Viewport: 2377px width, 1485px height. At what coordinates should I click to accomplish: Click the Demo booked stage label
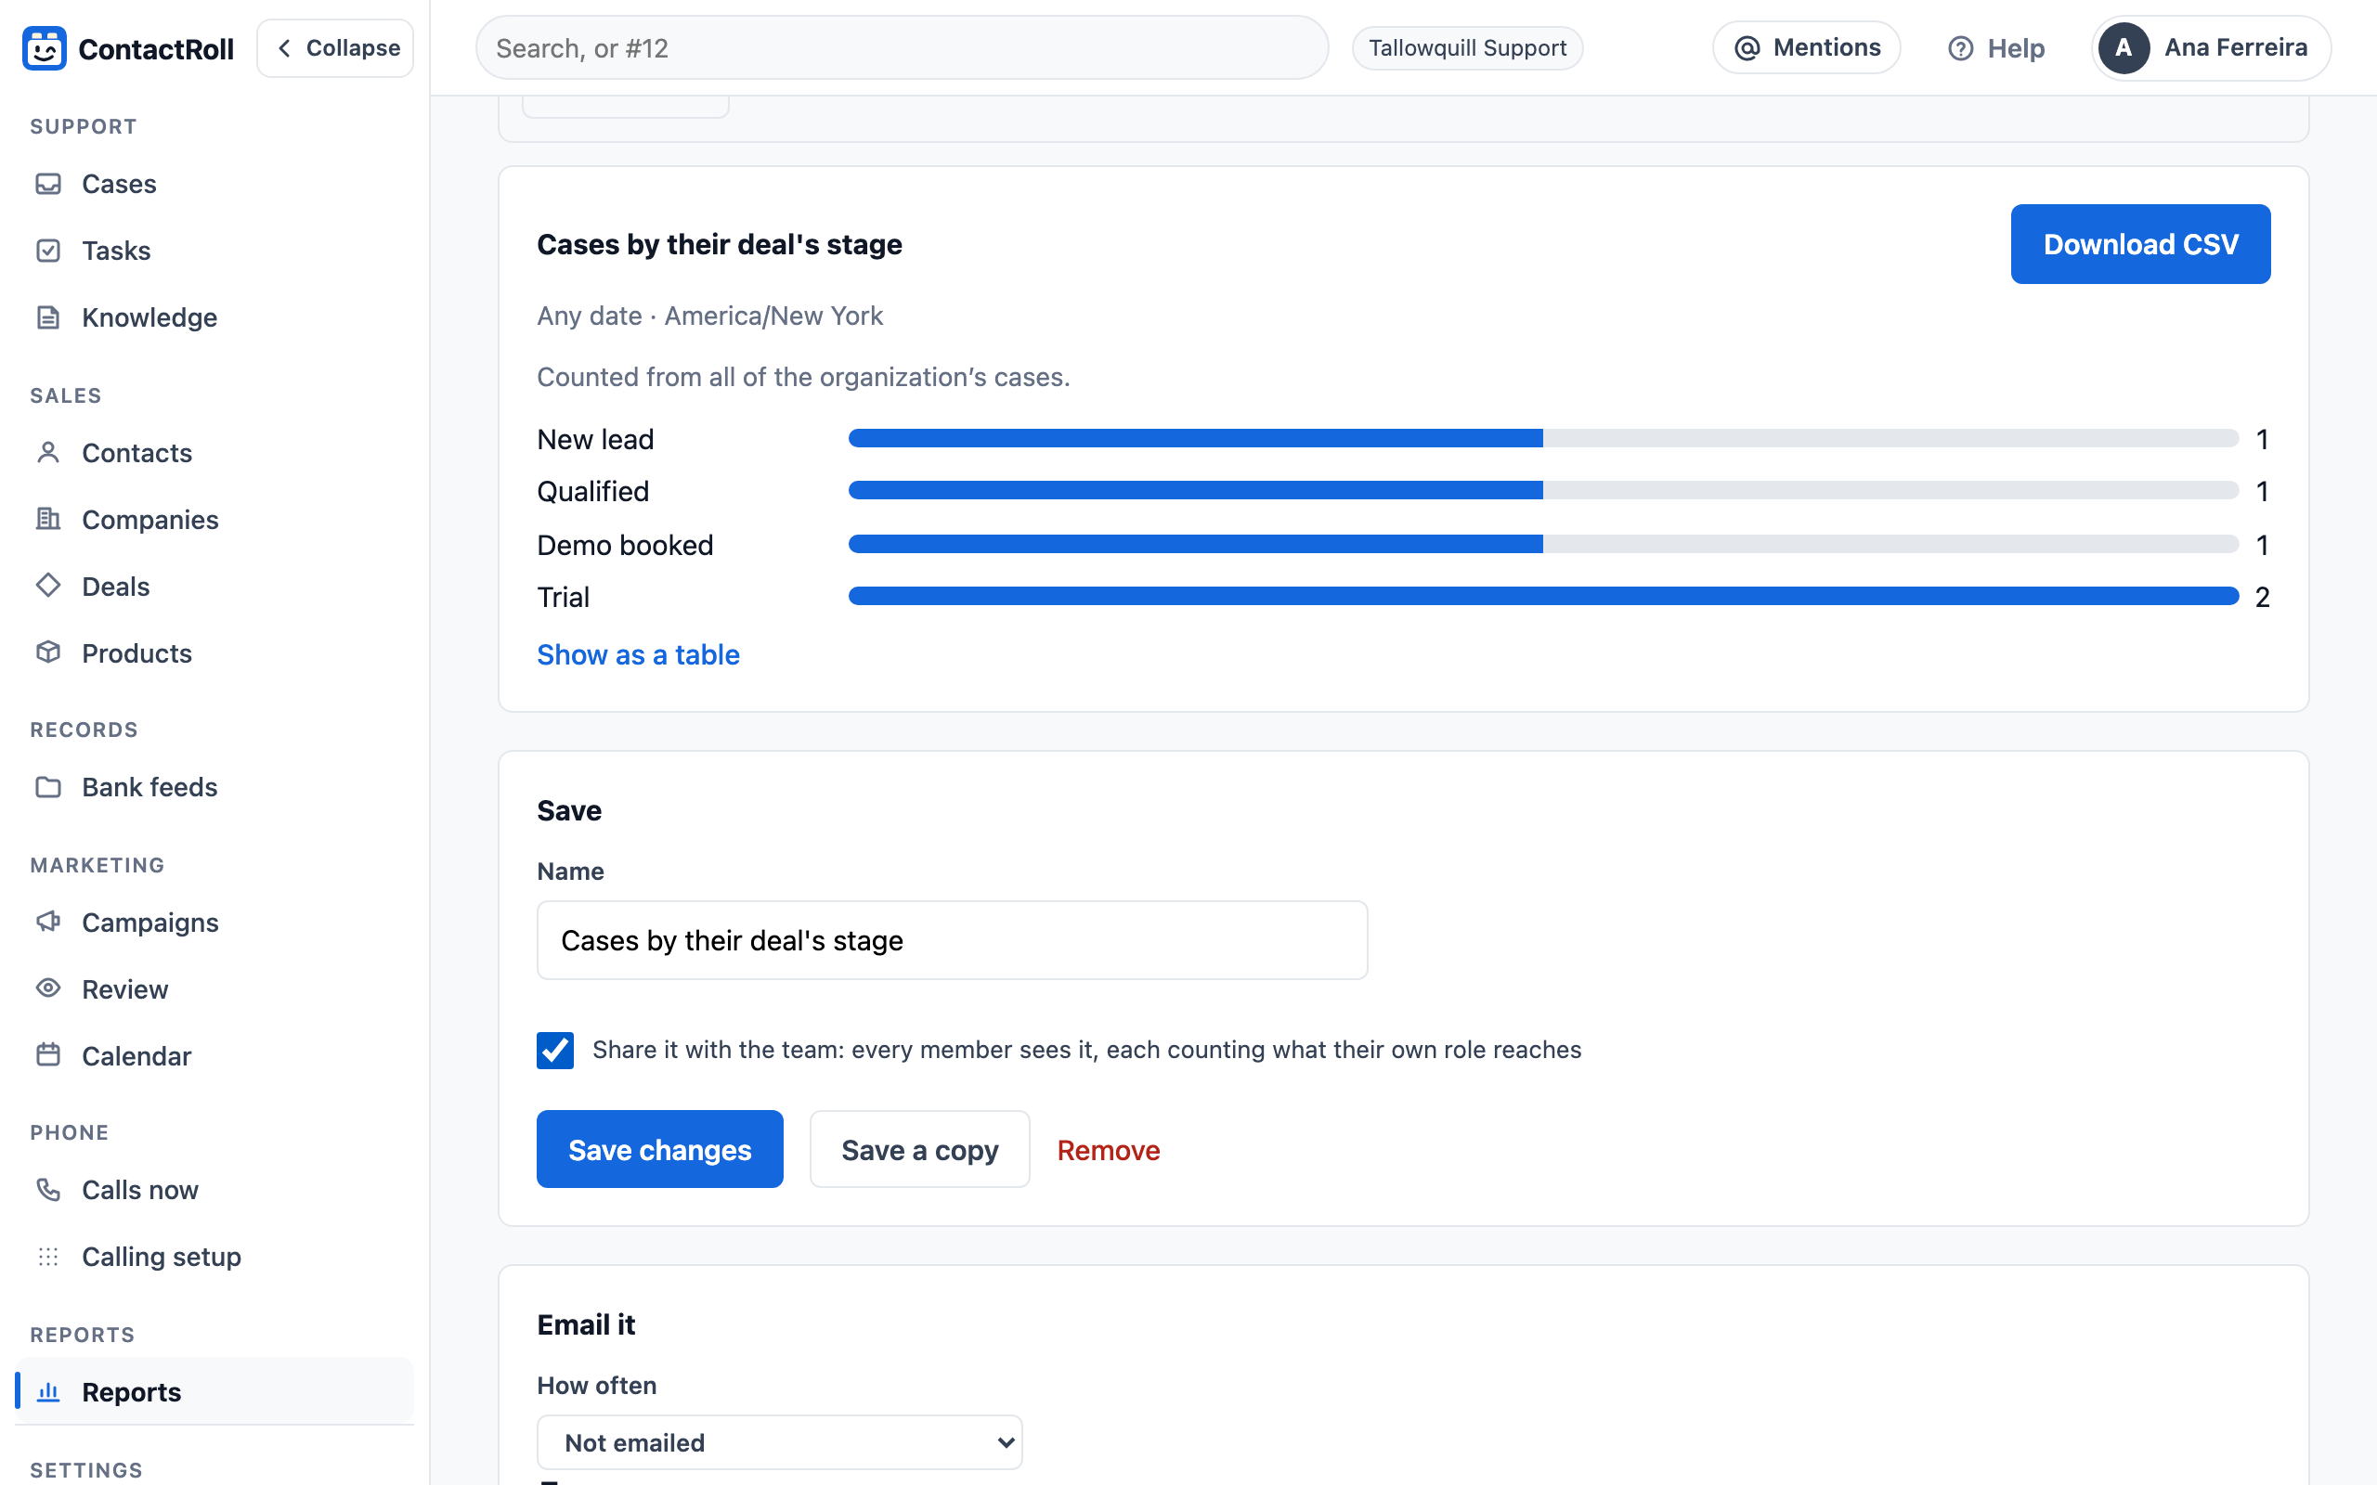coord(625,545)
